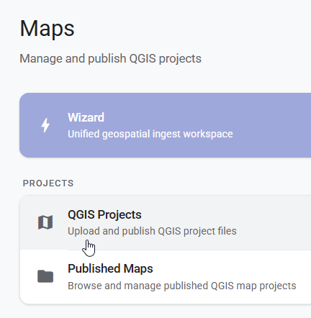Screen dimensions: 311x318
Task: Click the Maps page title
Action: tap(47, 29)
